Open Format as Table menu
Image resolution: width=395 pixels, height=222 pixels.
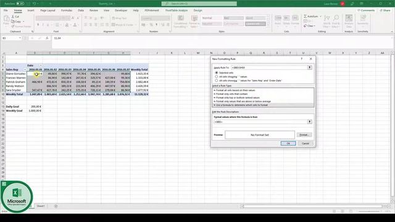pos(194,22)
